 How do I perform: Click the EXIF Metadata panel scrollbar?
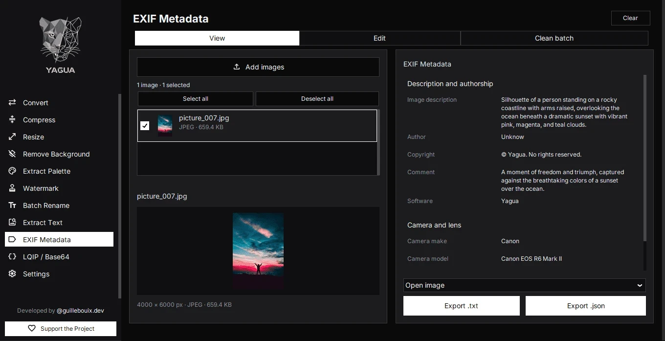(645, 158)
